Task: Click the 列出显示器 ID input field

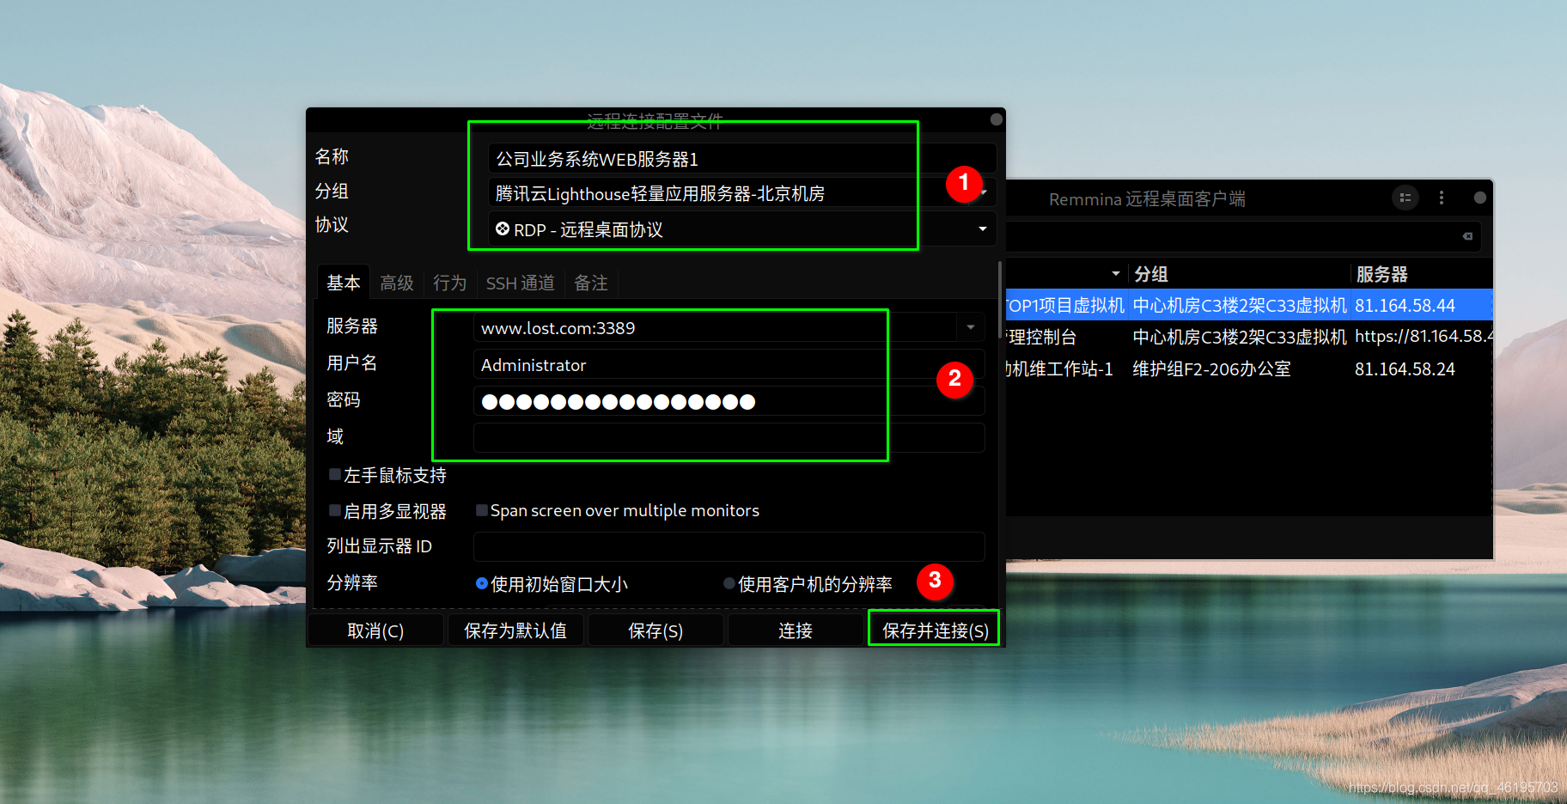Action: tap(729, 546)
